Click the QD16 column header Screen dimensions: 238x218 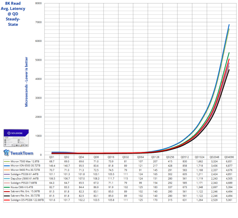coord(111,157)
